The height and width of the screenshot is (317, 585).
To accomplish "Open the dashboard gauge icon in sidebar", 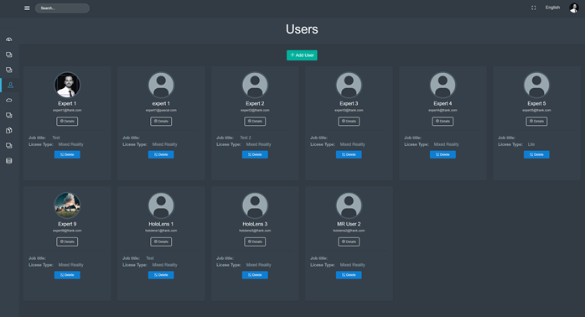I will point(9,39).
